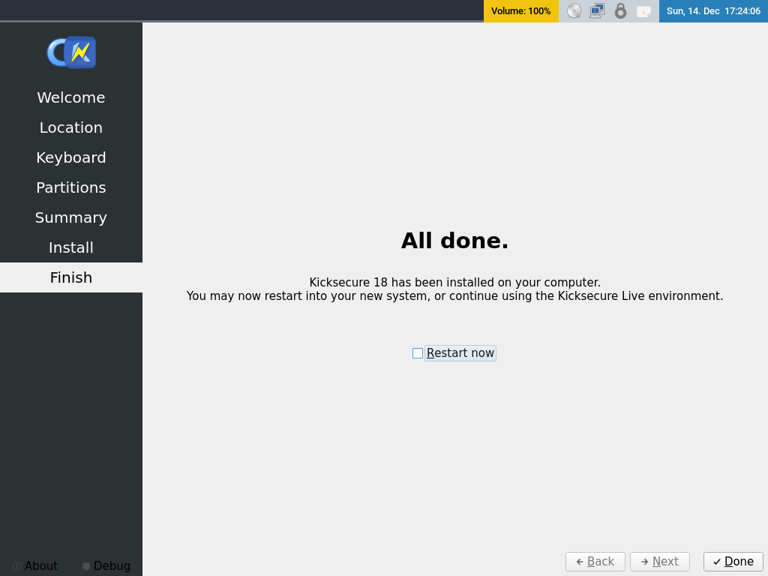
Task: Go to the Keyboard step
Action: 71,157
